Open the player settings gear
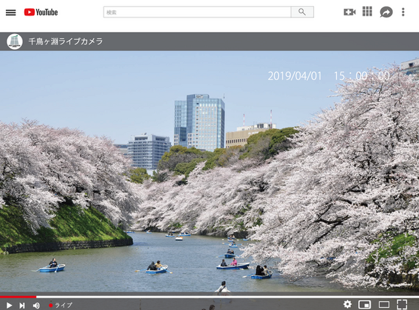This screenshot has width=419, height=310. [x=348, y=304]
